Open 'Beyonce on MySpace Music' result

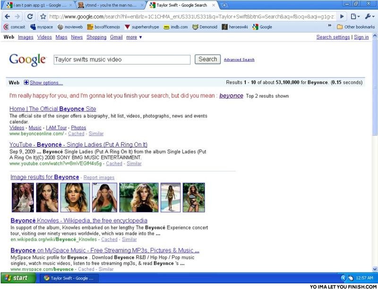(105, 250)
